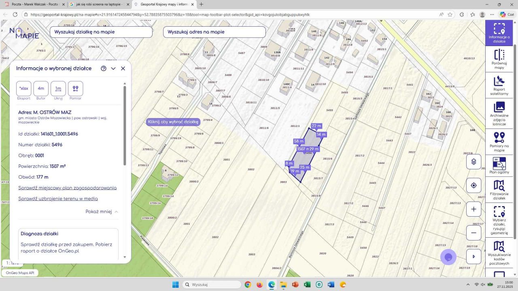The height and width of the screenshot is (291, 518).
Task: Click the Wyszukaj działkę na mapie field
Action: click(101, 32)
